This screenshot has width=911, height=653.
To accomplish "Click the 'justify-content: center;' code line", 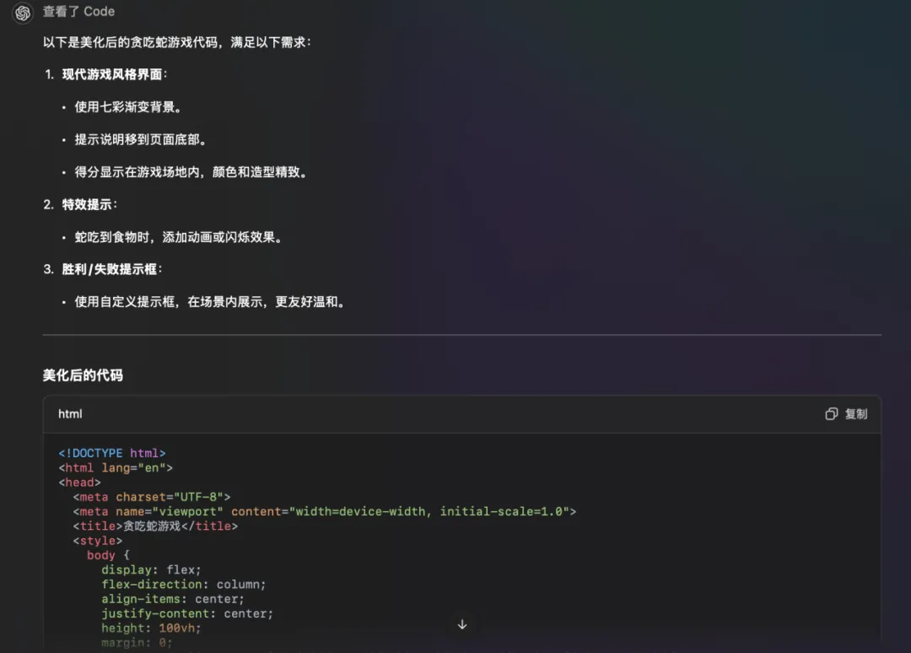I will click(187, 613).
